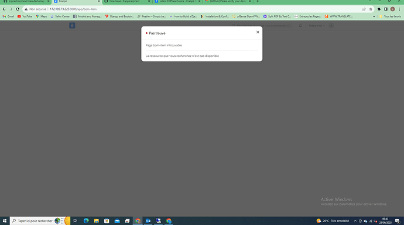This screenshot has height=225, width=404.
Task: Switch to New Issue frappe/erpnext tab
Action: [x=127, y=2]
